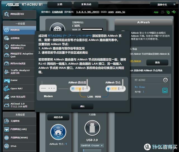Open the Wireless settings icon

6,121
